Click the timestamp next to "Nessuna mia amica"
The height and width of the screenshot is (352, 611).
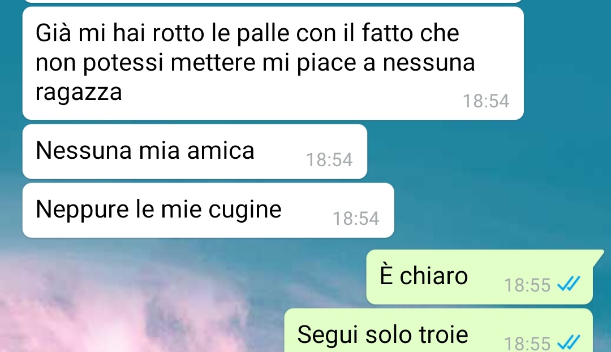point(329,160)
